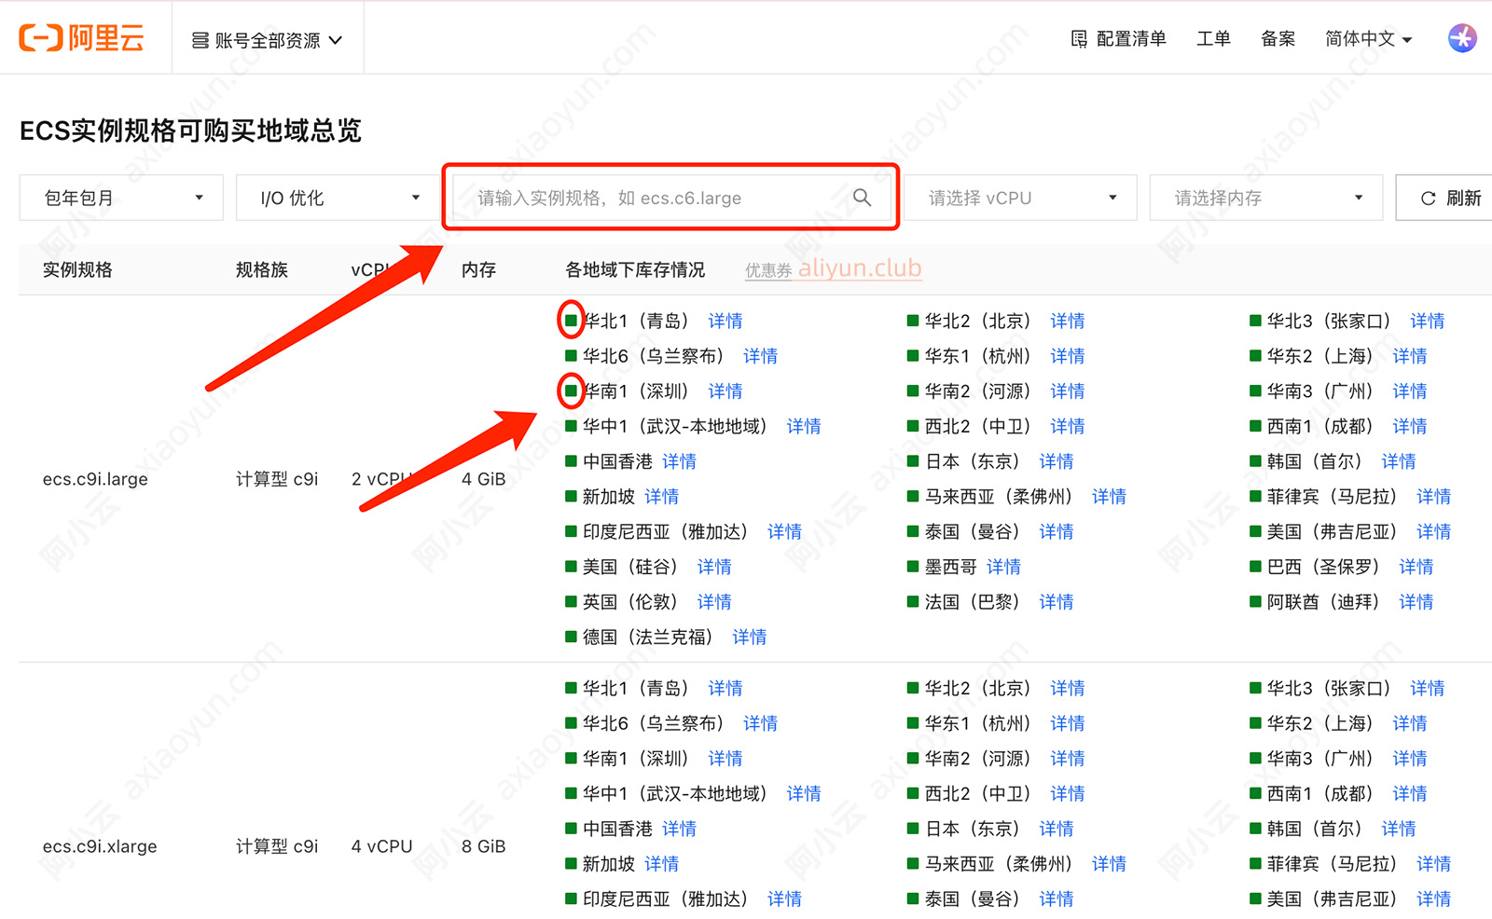The image size is (1492, 919).
Task: Open 详情 for 日本（东京） in ecs.c9i.xlarge row
Action: [x=1057, y=829]
